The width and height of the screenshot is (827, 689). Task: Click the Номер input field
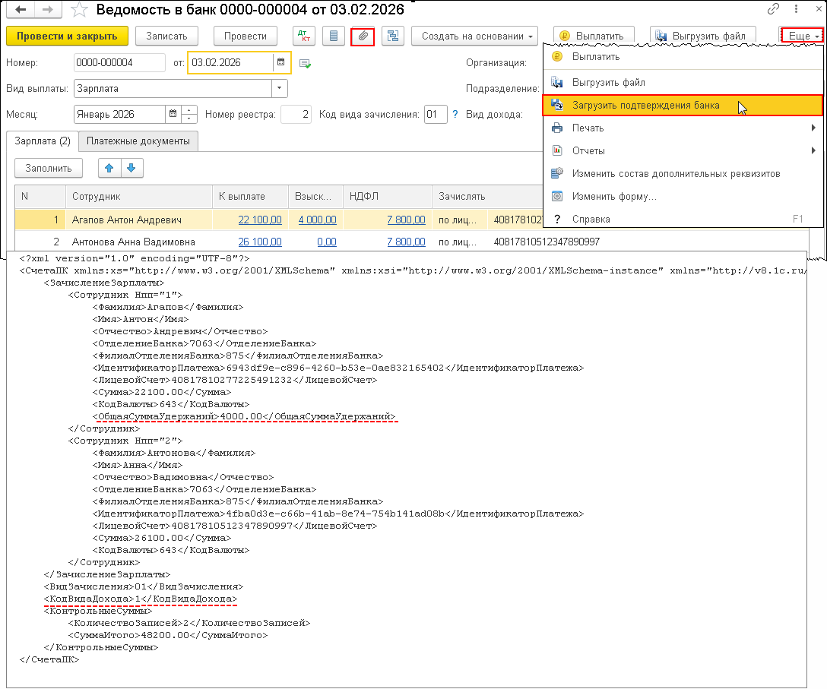pyautogui.click(x=119, y=62)
